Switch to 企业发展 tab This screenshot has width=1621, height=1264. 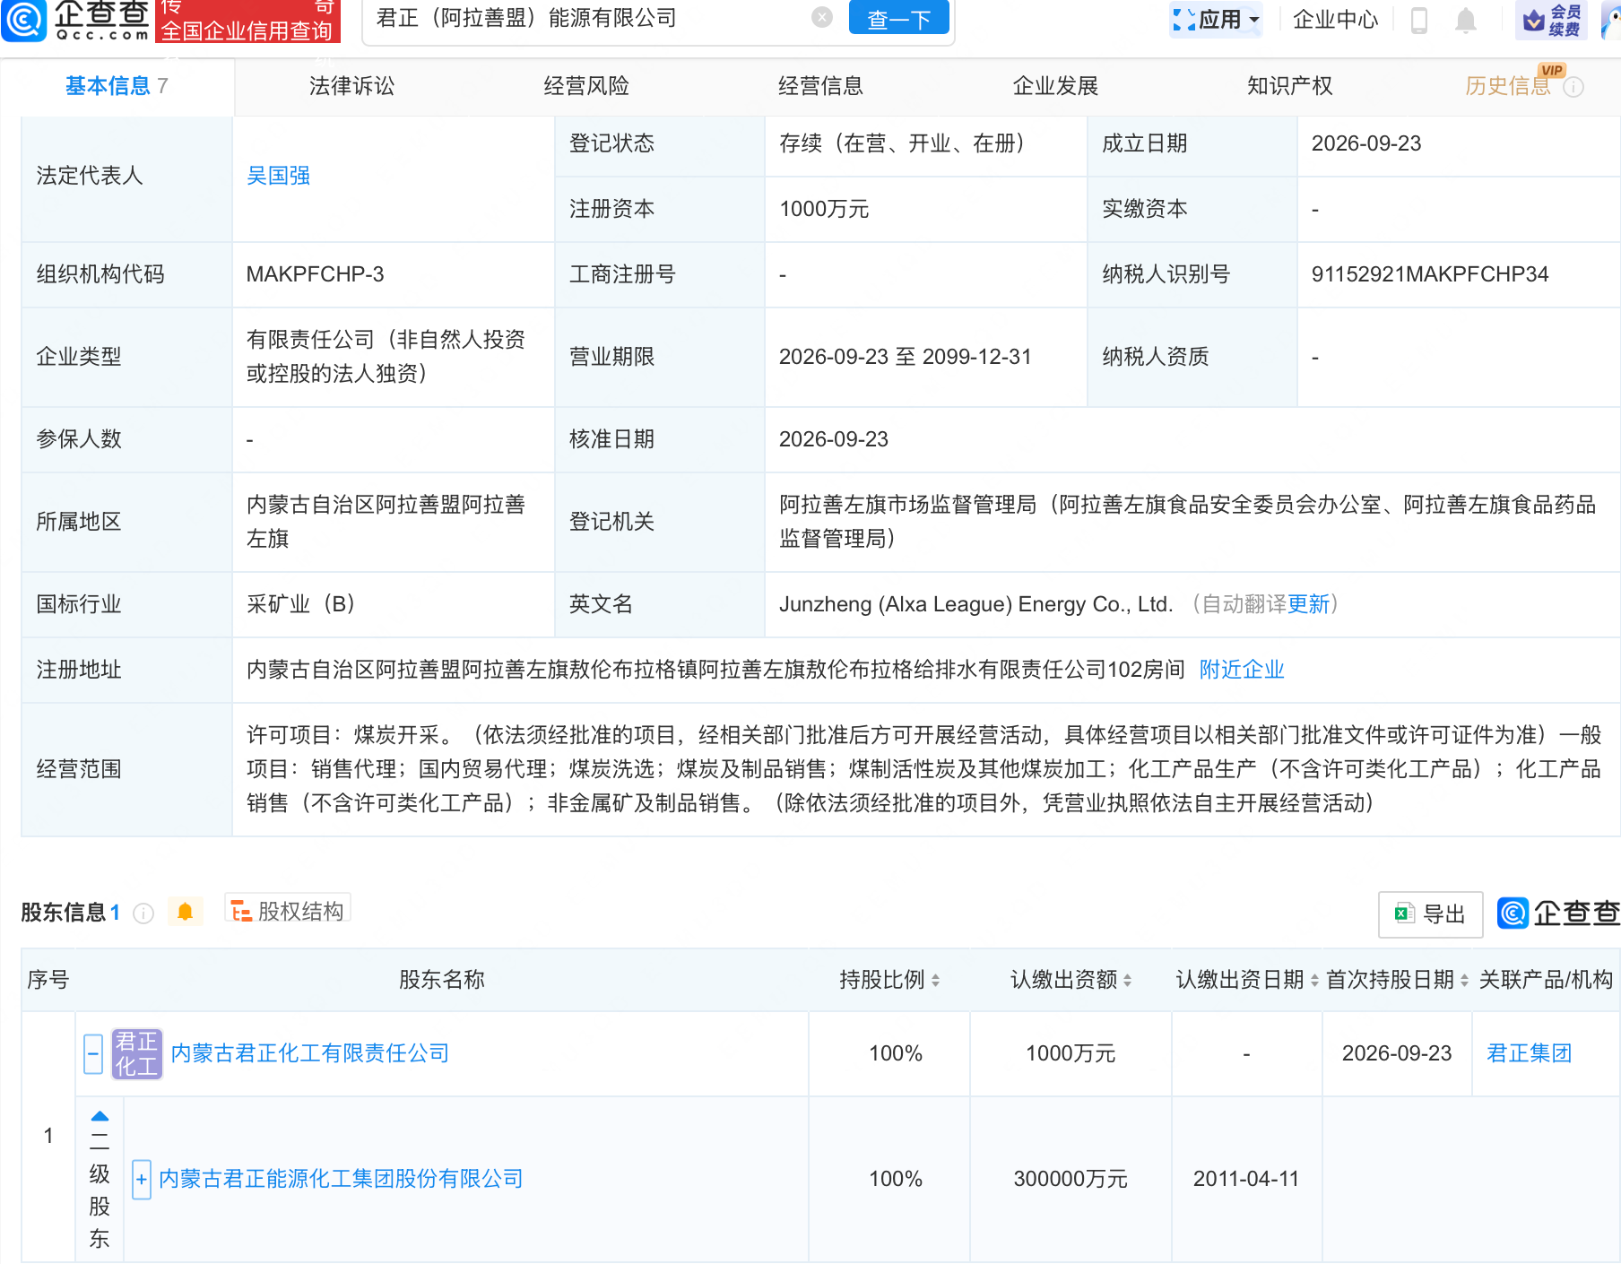point(1055,86)
